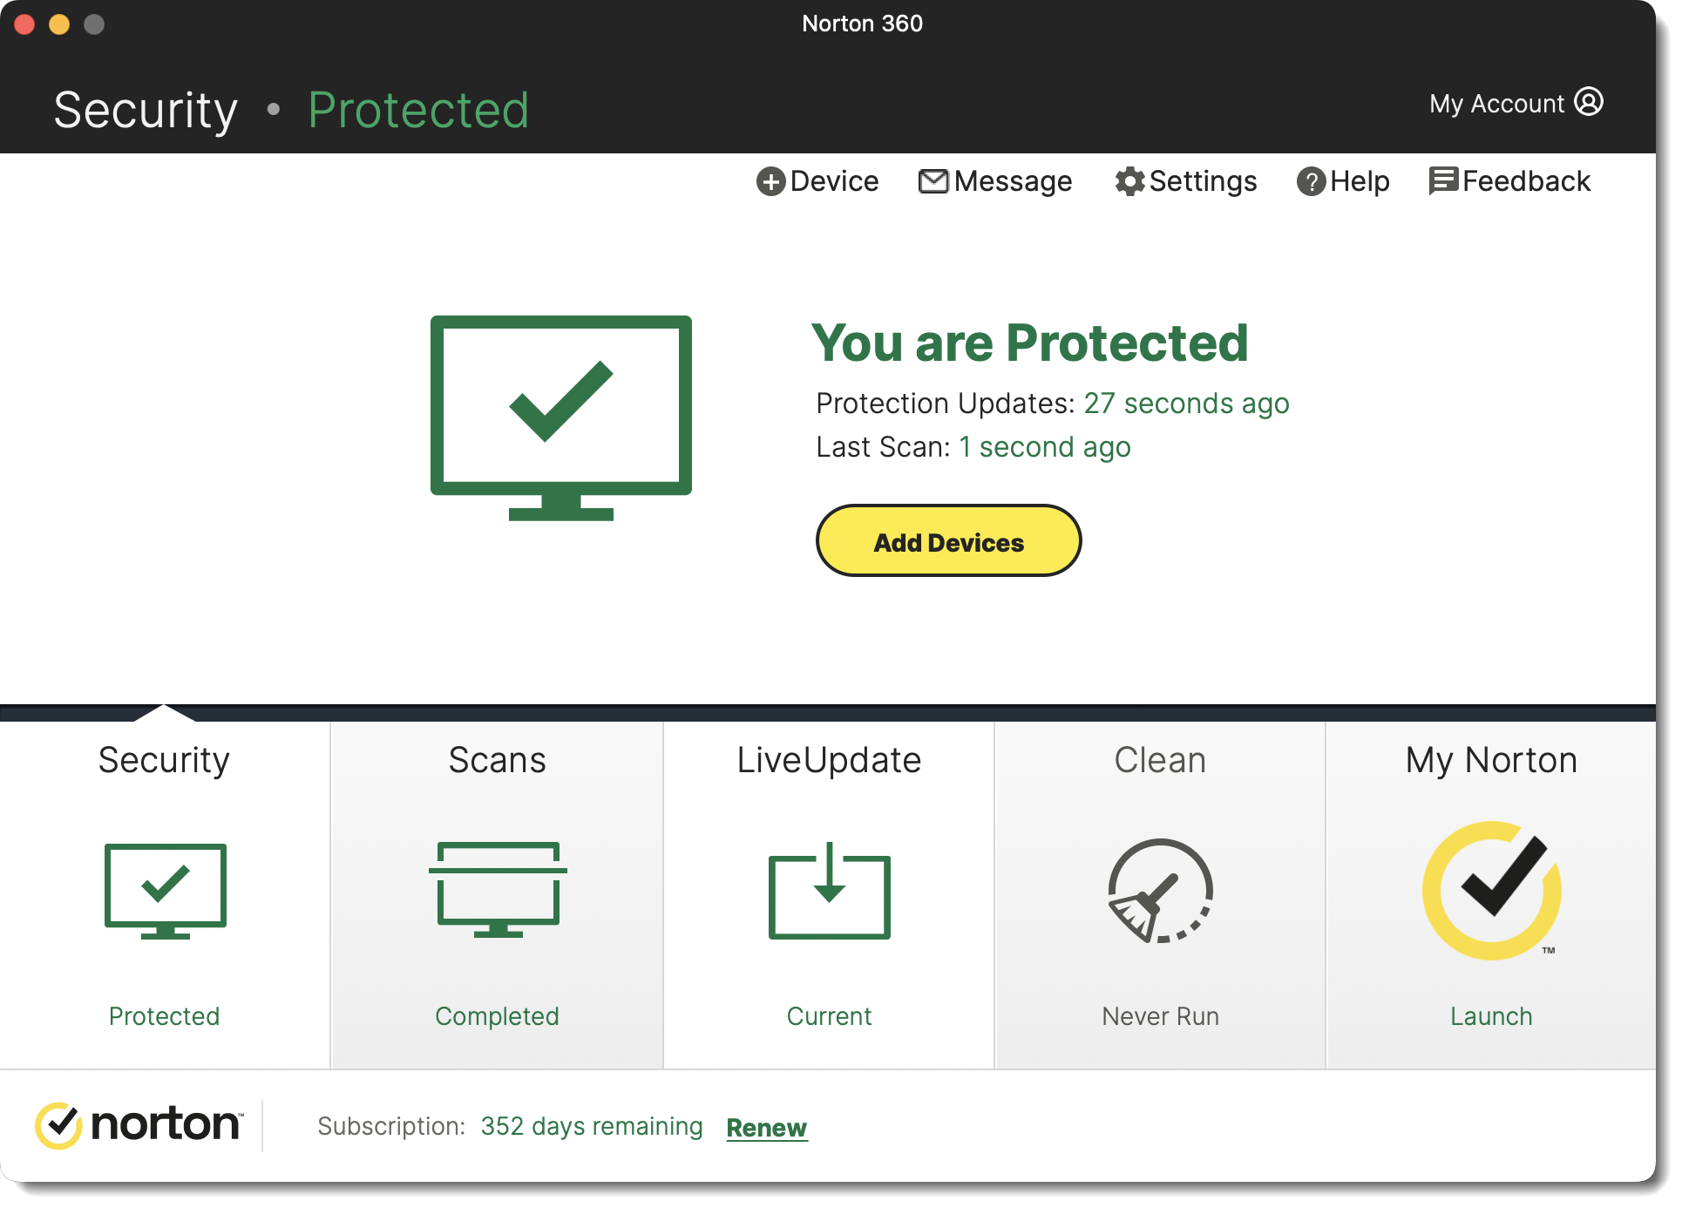Click the Security tab monitor icon
This screenshot has height=1208, width=1682.
165,890
